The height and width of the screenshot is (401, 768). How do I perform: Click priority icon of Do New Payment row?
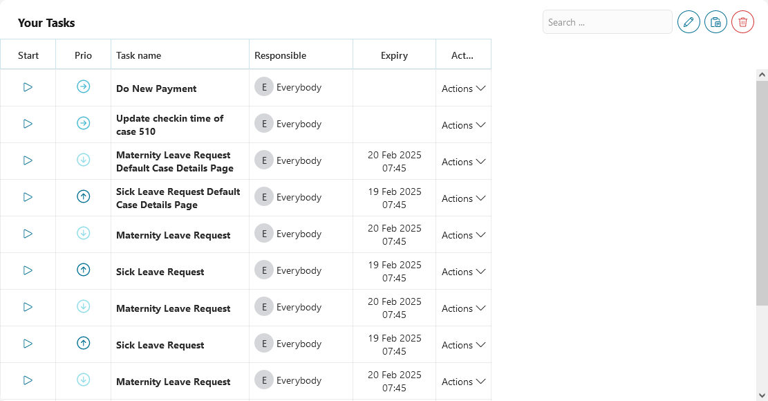(x=83, y=86)
